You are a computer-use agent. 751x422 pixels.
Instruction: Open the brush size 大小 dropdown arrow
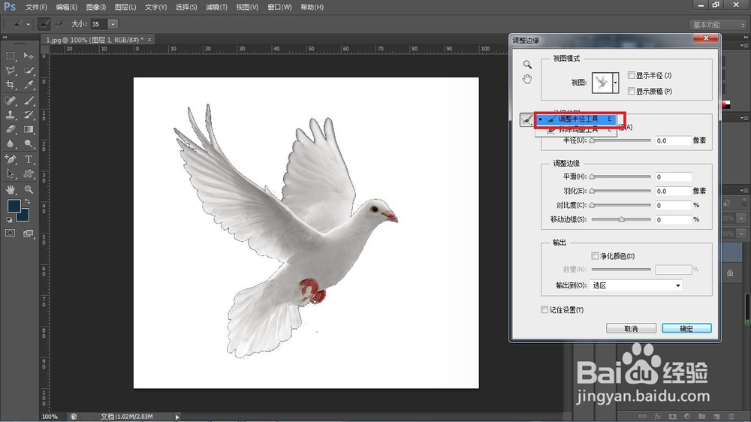113,24
